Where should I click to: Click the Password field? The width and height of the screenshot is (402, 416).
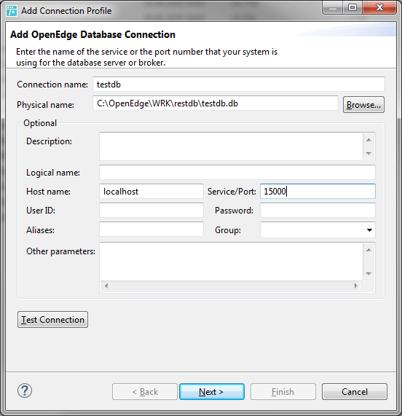318,211
